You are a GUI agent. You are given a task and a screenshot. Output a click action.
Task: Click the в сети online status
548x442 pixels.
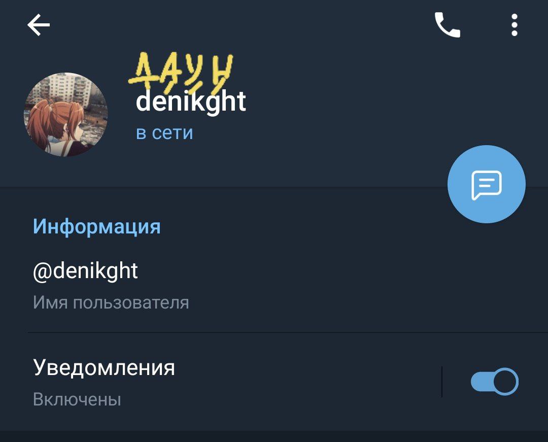point(164,133)
